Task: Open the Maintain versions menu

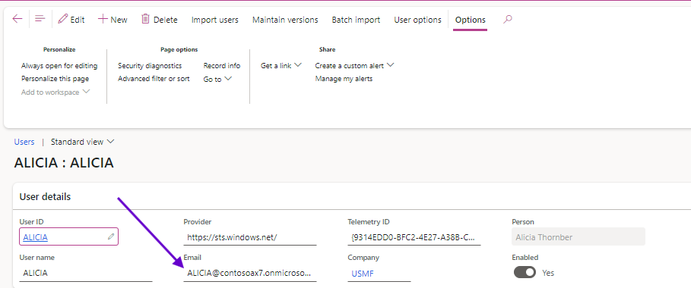Action: tap(285, 20)
